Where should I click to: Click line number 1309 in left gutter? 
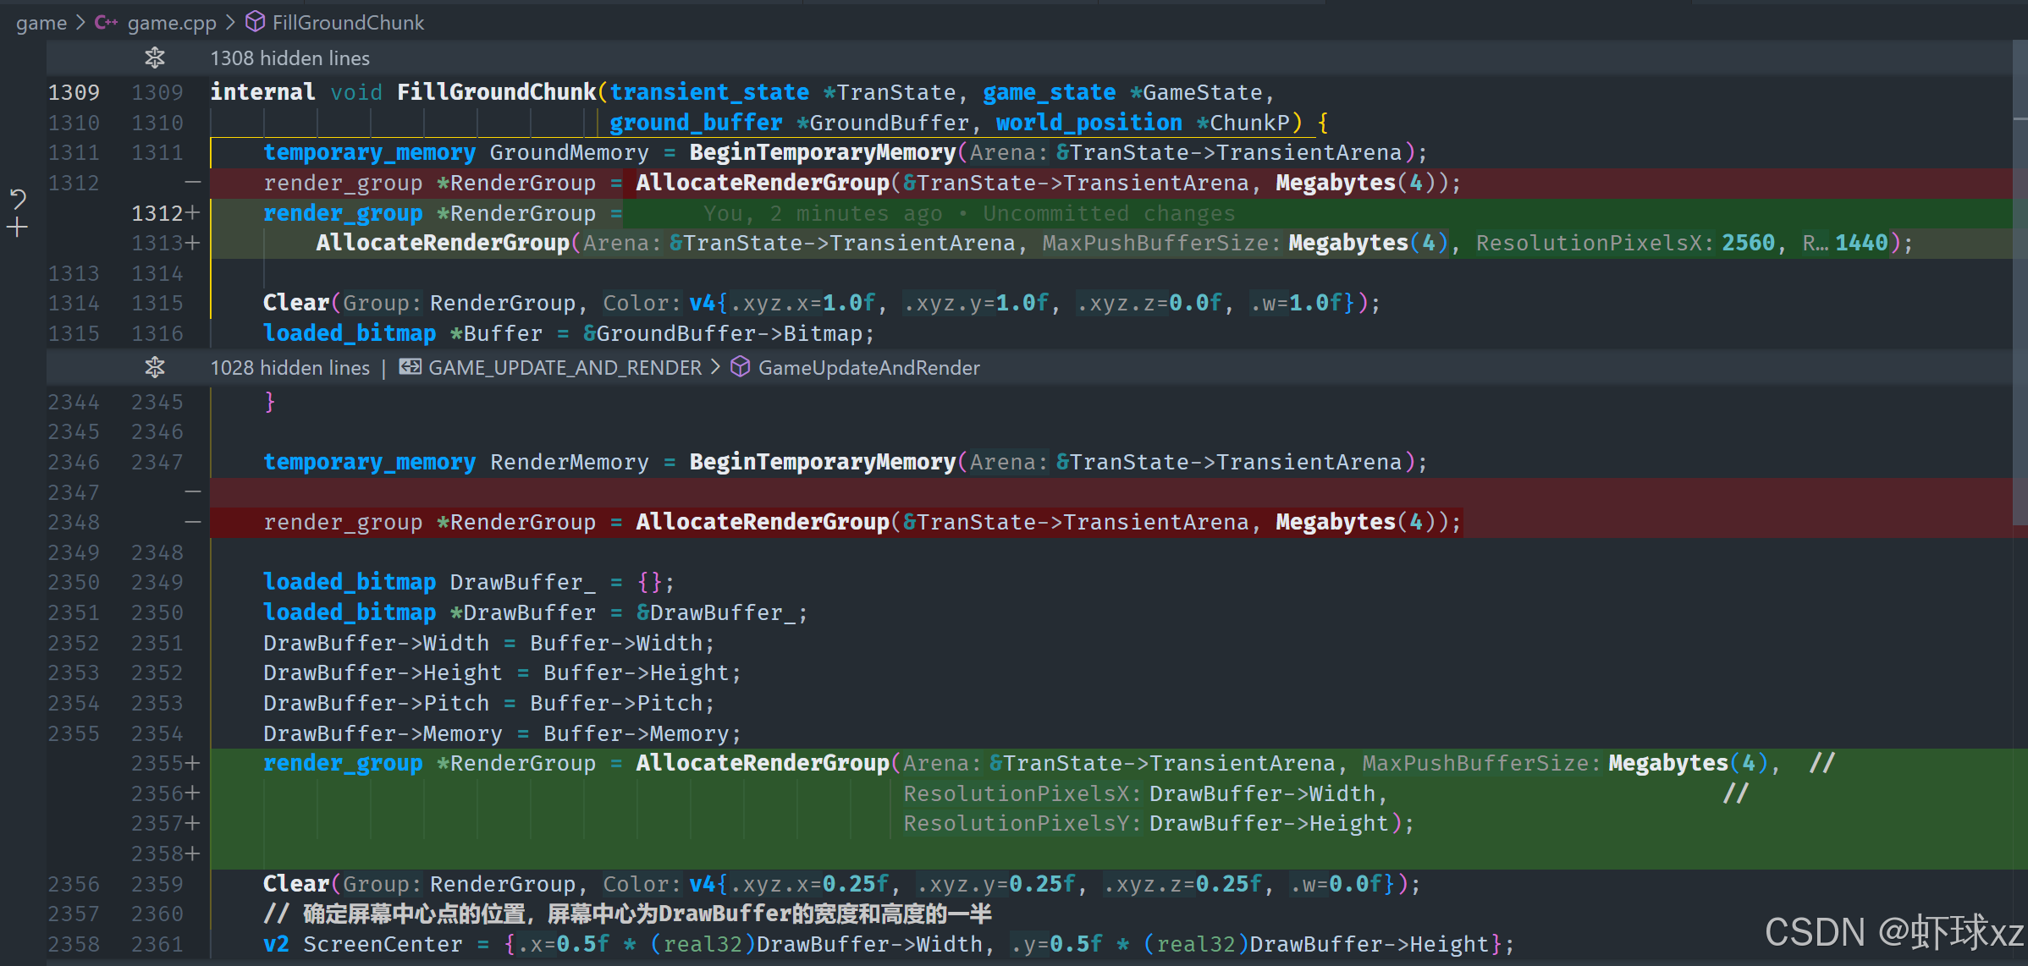tap(74, 91)
